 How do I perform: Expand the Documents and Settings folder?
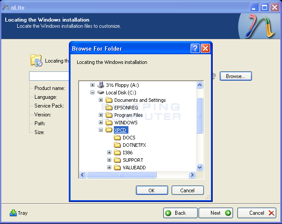(101, 100)
